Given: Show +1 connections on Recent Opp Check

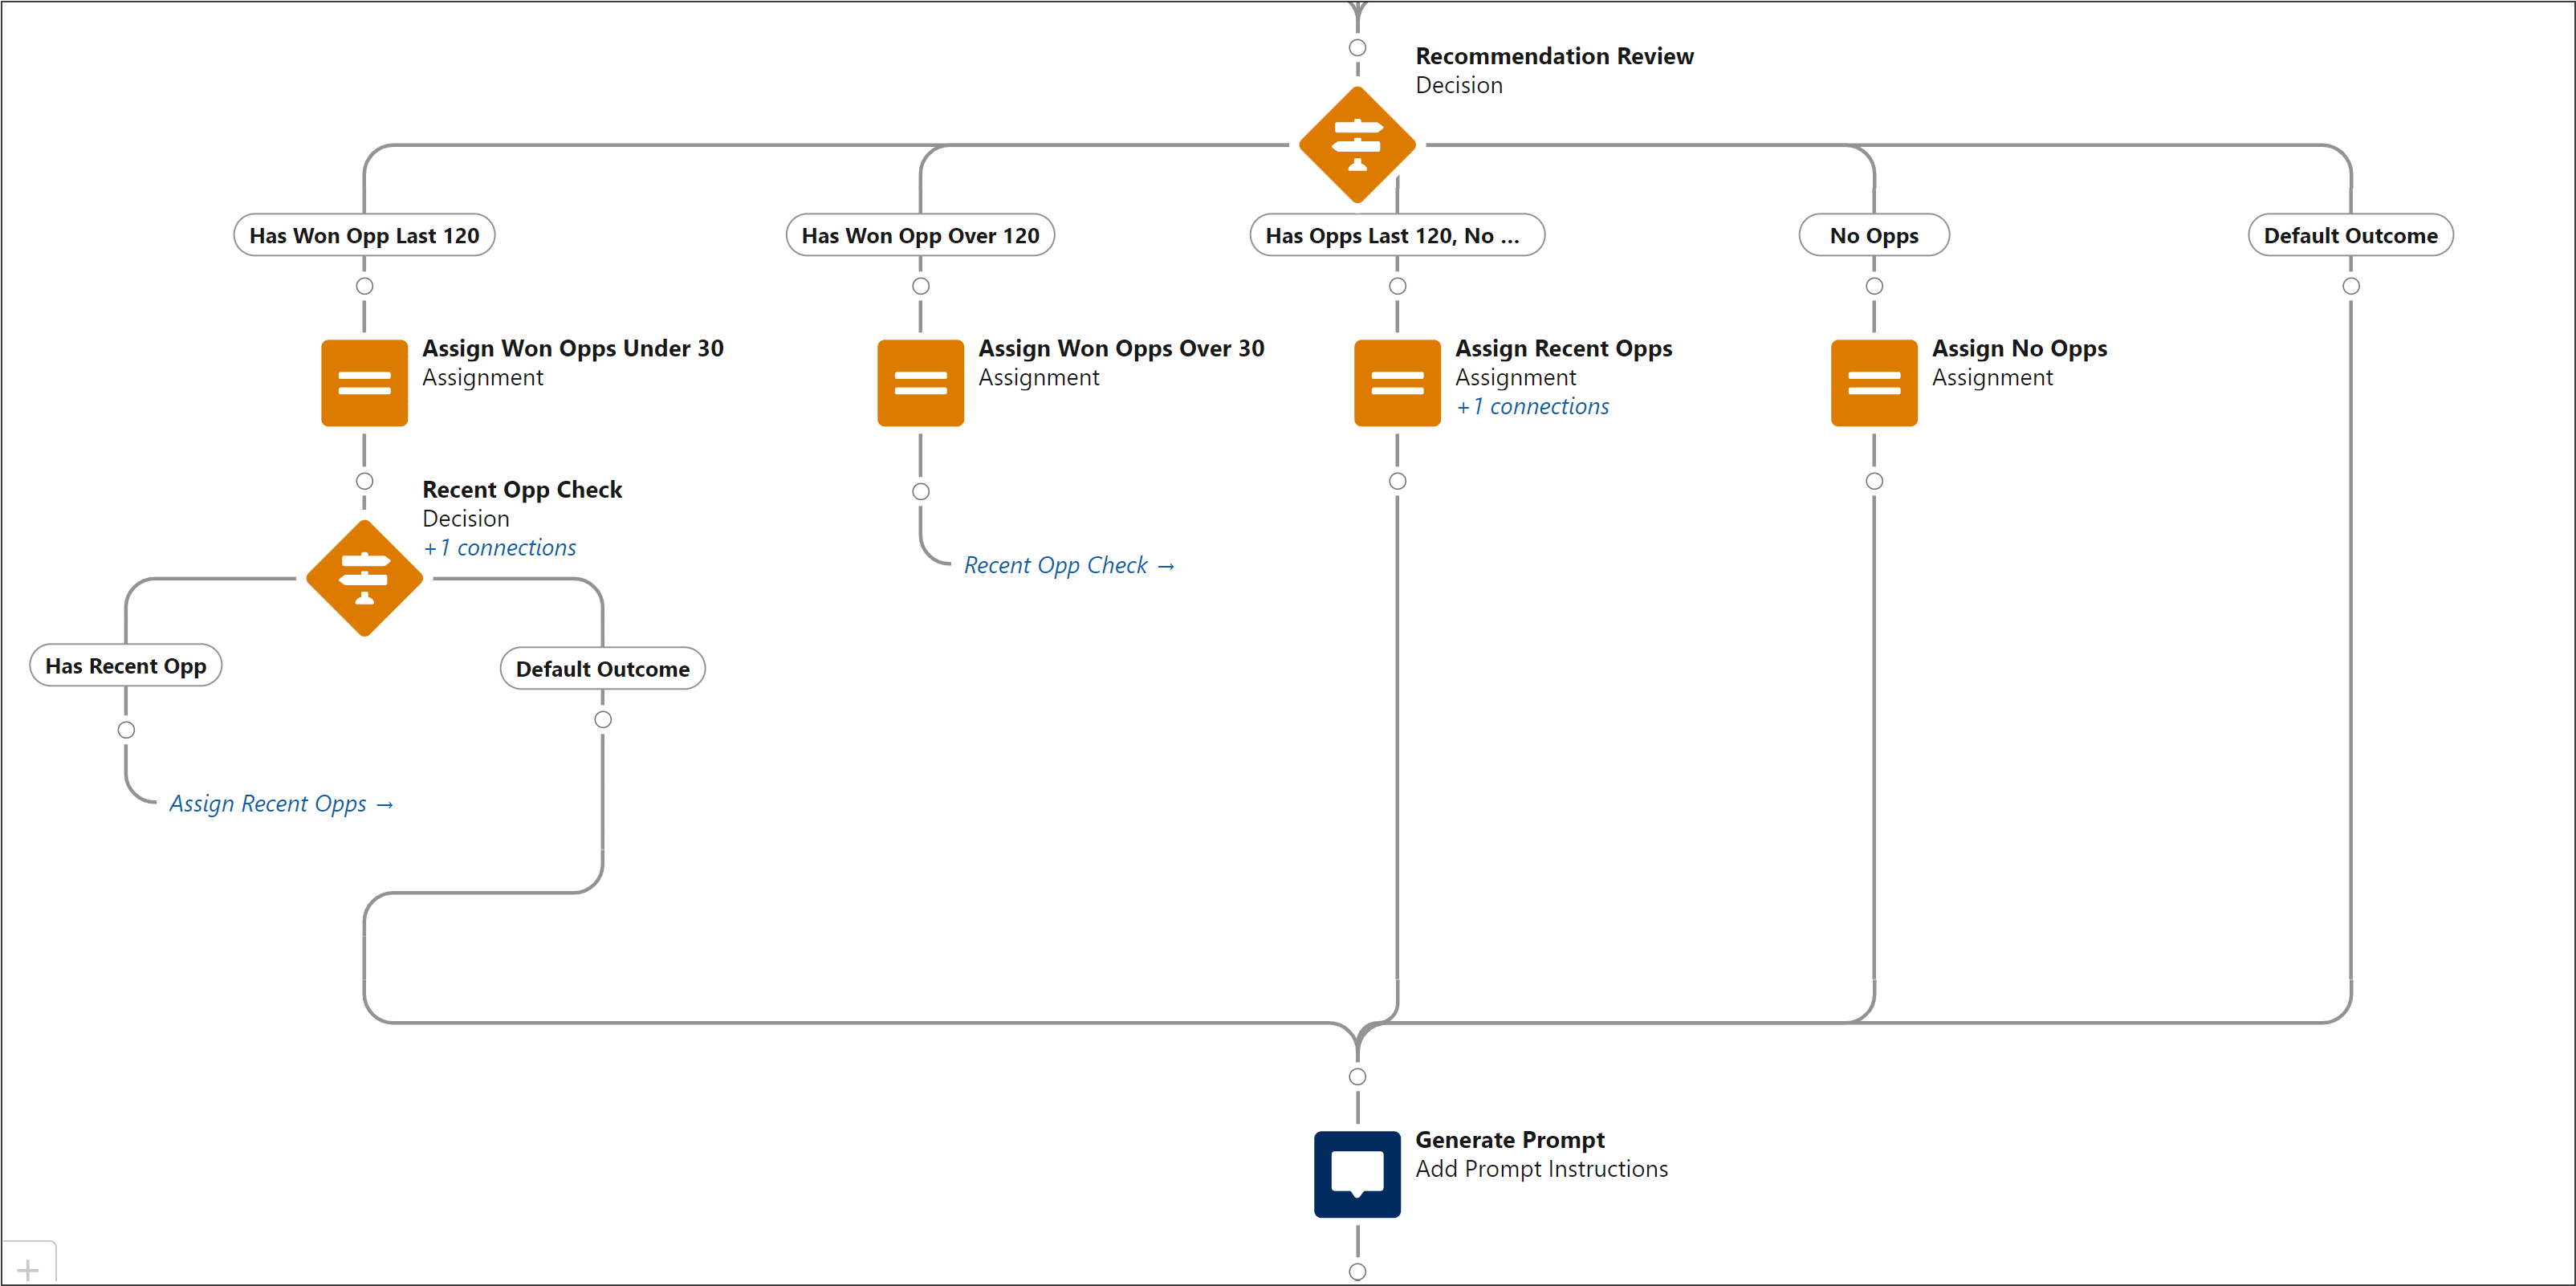Looking at the screenshot, I should click(x=499, y=547).
